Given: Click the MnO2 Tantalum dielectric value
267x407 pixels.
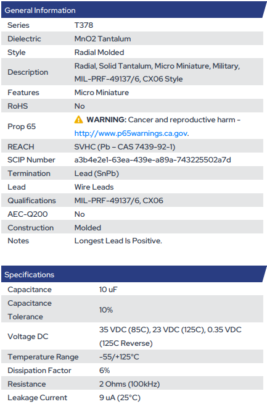Looking at the screenshot, I should pos(102,39).
